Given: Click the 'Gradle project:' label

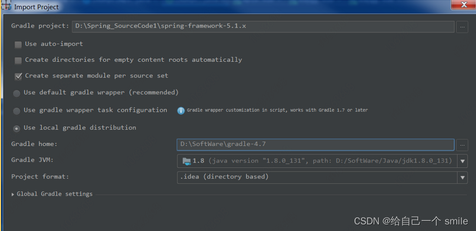Looking at the screenshot, I should click(40, 26).
